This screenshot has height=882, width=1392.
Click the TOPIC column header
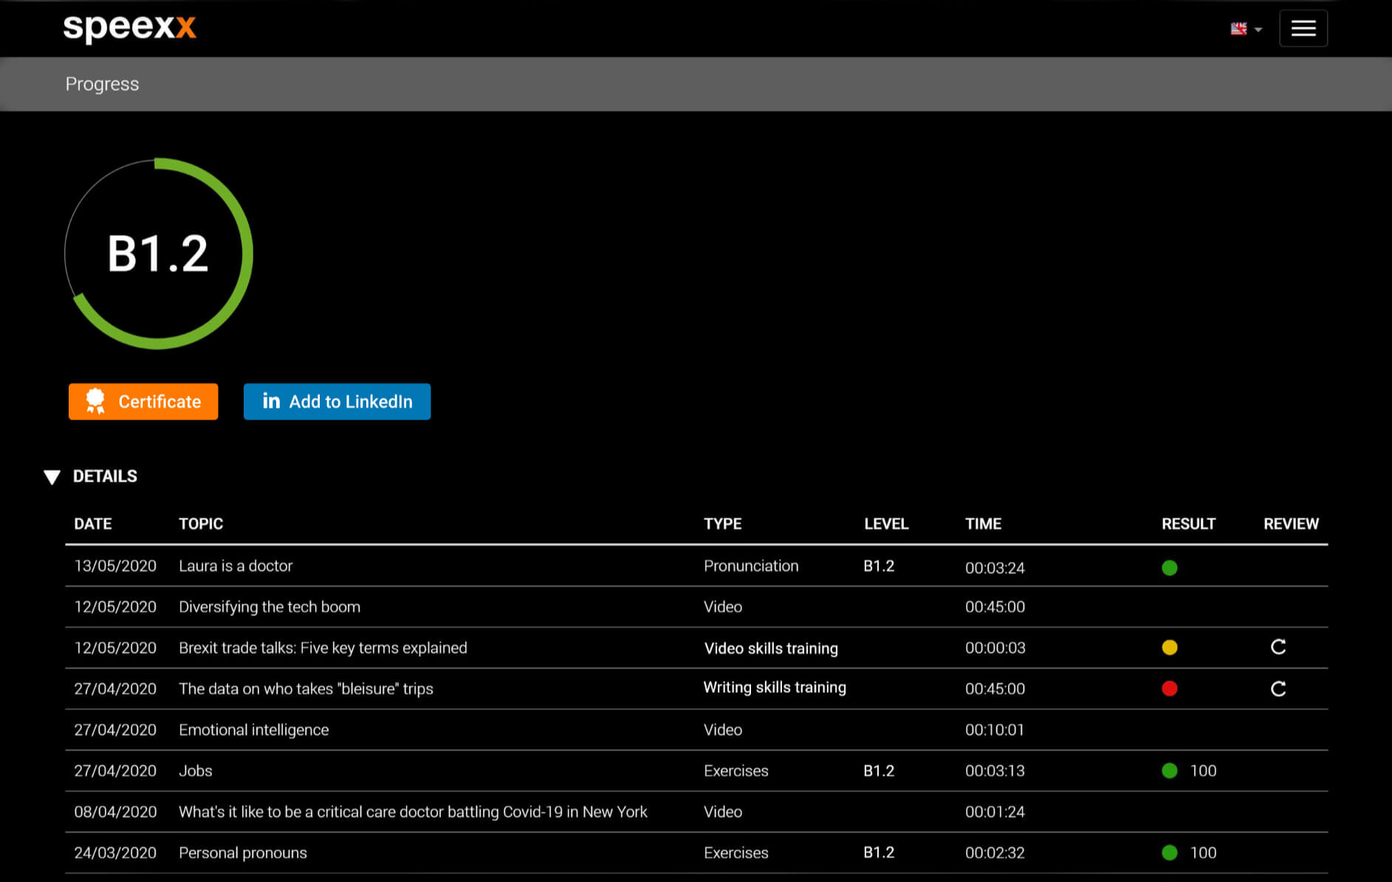tap(201, 524)
